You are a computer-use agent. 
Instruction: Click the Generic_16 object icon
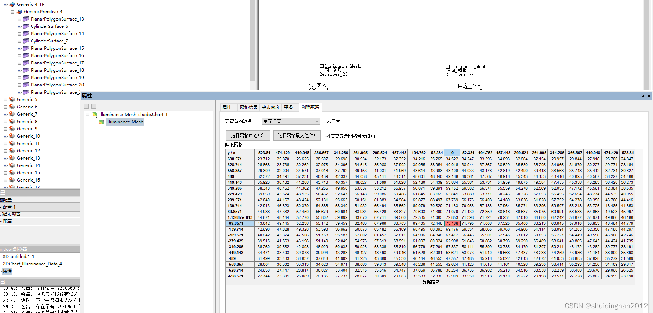point(12,180)
